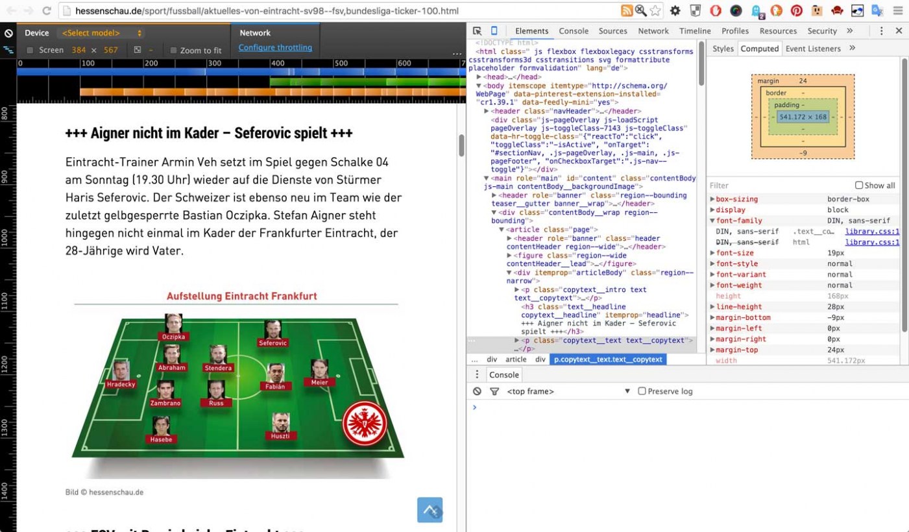
Task: Open the Timeline tab
Action: pos(696,30)
